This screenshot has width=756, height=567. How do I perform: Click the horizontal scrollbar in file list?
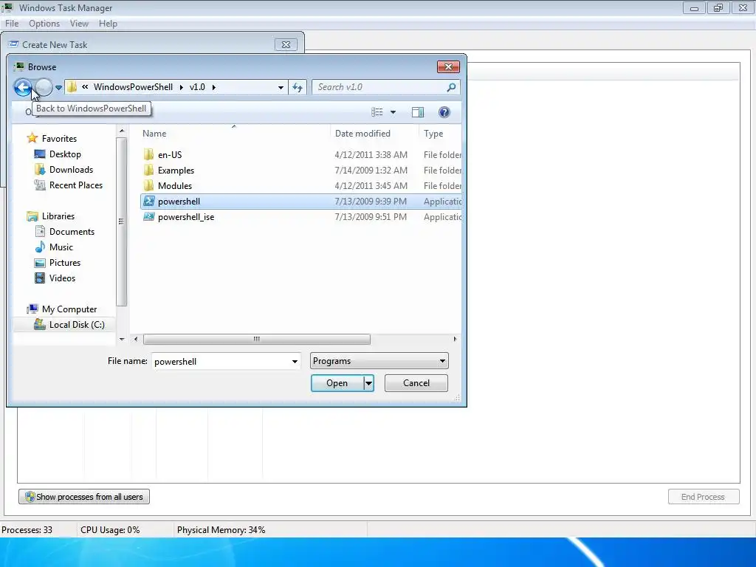(x=257, y=340)
